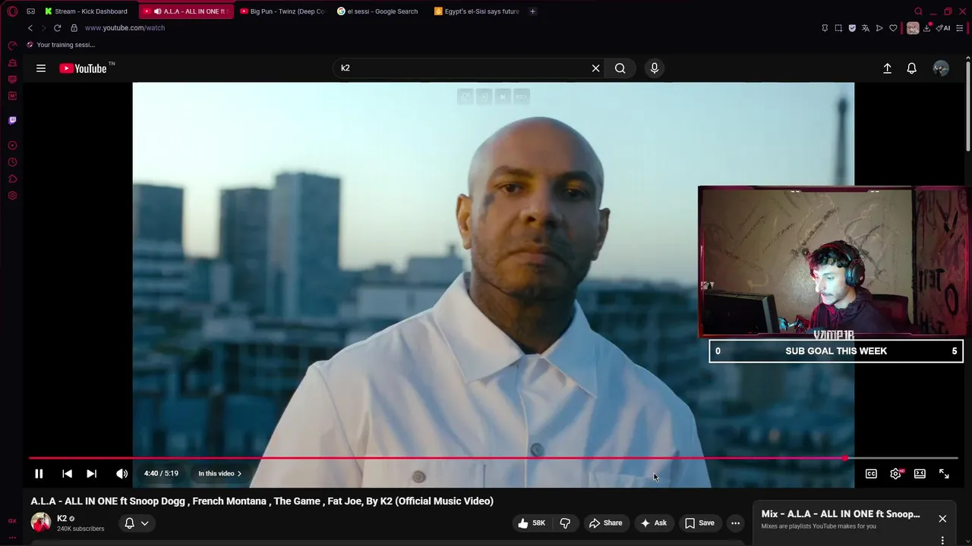Screen dimensions: 972x546
Task: Bookmark page with the heart icon
Action: [893, 28]
